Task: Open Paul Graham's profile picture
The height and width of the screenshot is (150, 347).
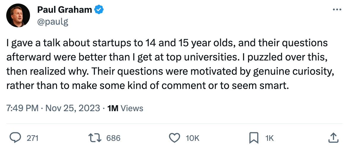Action: pyautogui.click(x=18, y=15)
